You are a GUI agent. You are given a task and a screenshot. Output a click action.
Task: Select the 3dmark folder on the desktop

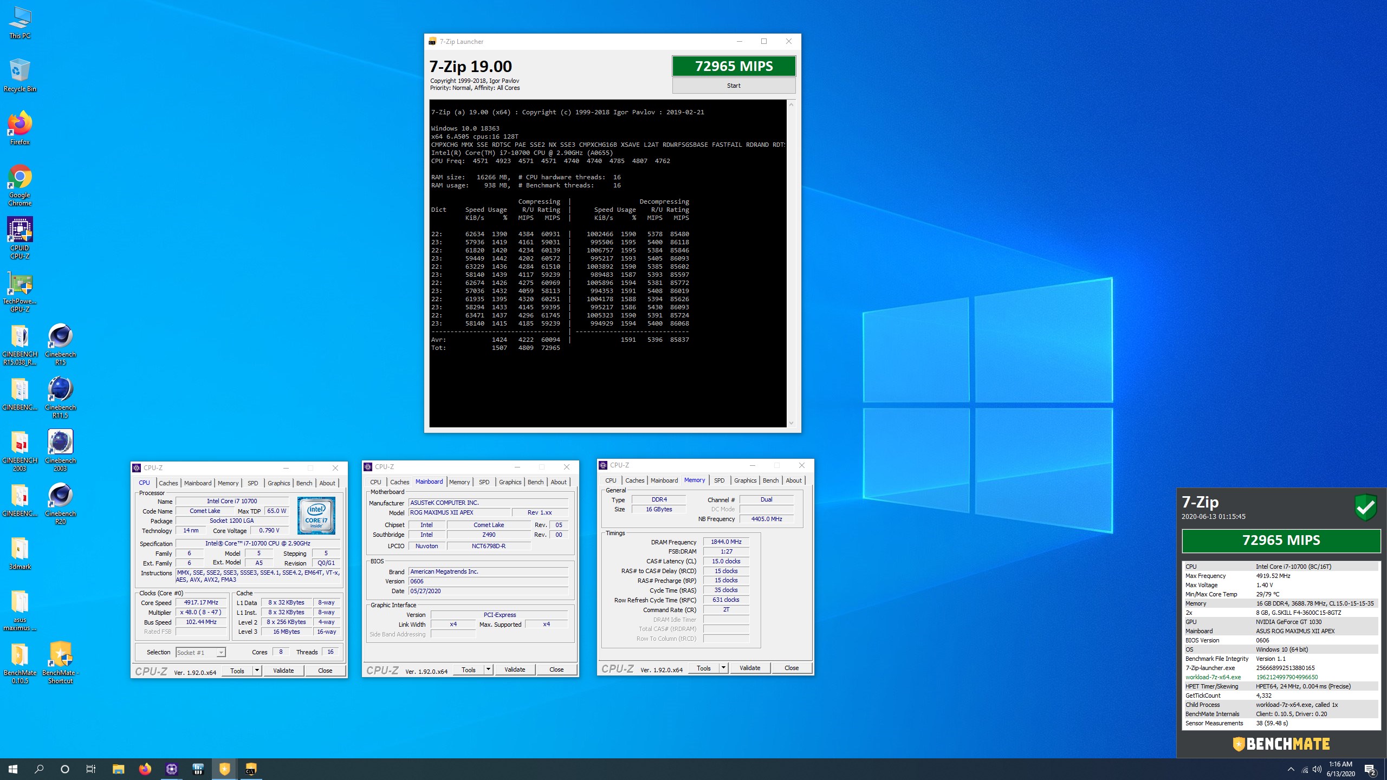(x=20, y=553)
